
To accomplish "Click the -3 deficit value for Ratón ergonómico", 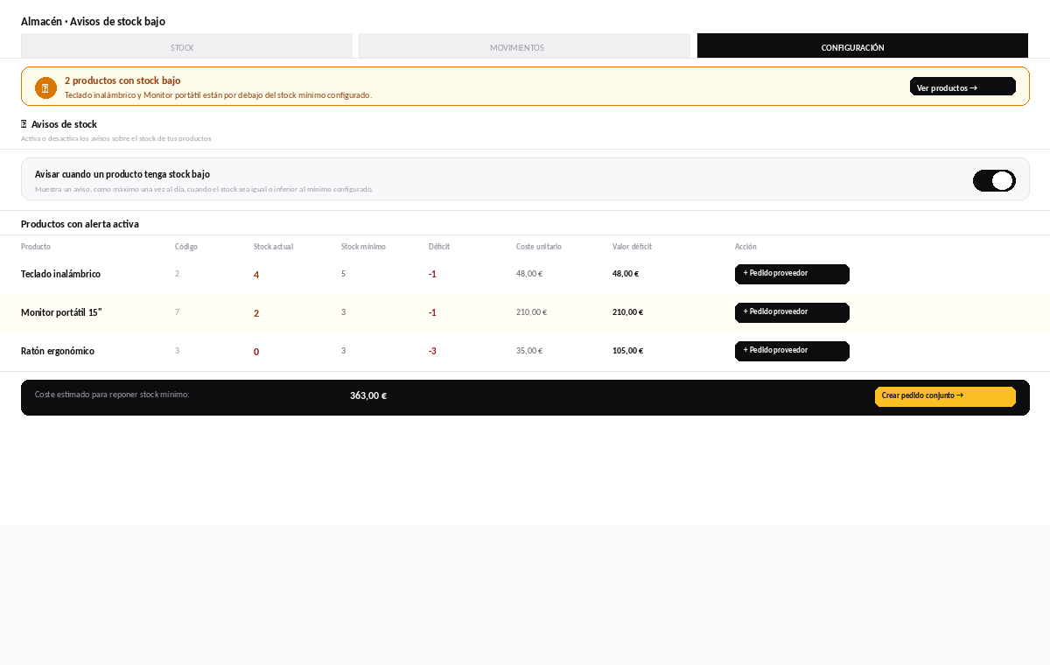I will coord(432,352).
